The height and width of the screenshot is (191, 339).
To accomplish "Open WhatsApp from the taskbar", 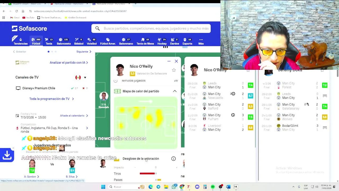I will tap(174, 187).
